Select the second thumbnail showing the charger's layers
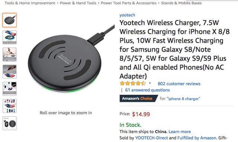The image size is (238, 142). tap(10, 37)
